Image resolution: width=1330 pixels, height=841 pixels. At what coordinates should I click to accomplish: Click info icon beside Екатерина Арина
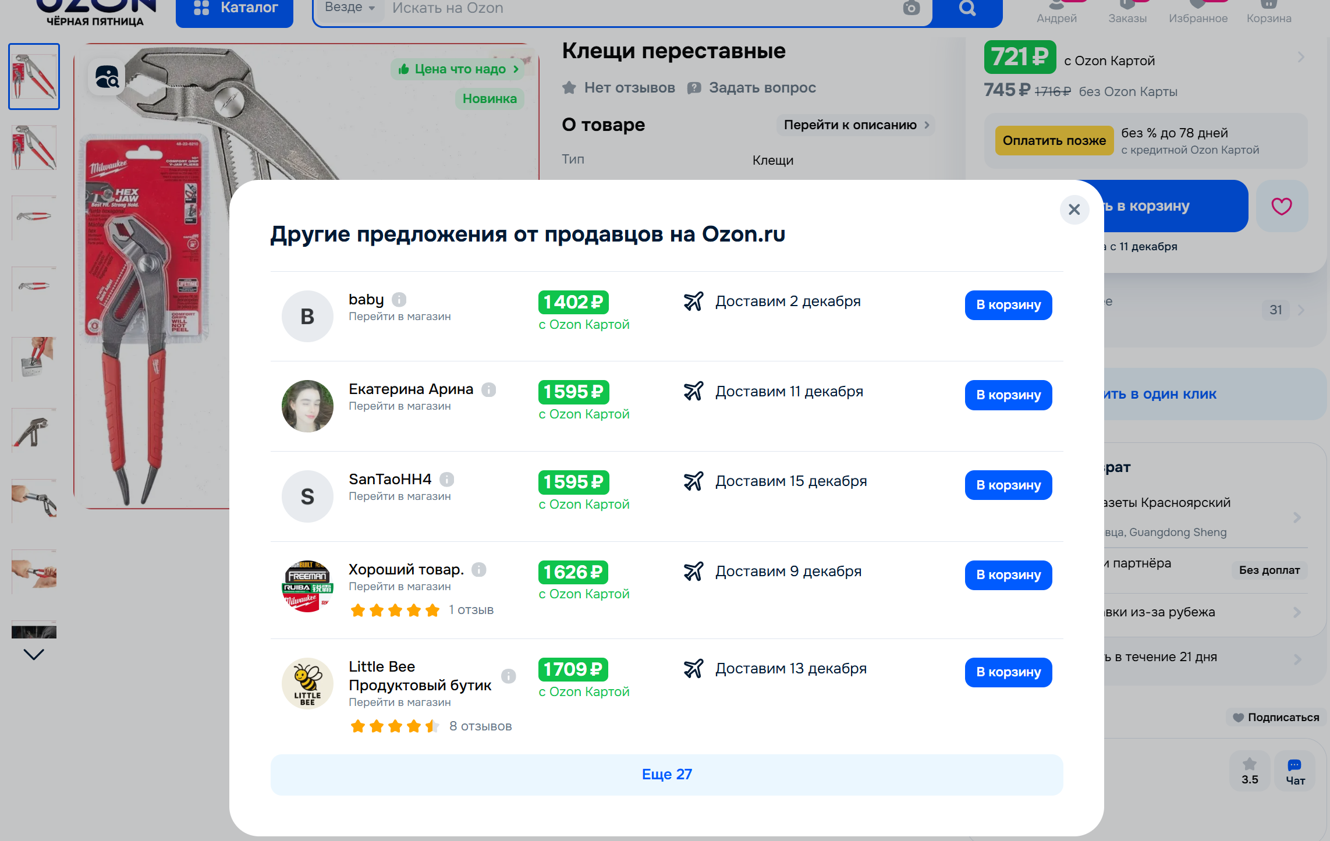coord(489,389)
